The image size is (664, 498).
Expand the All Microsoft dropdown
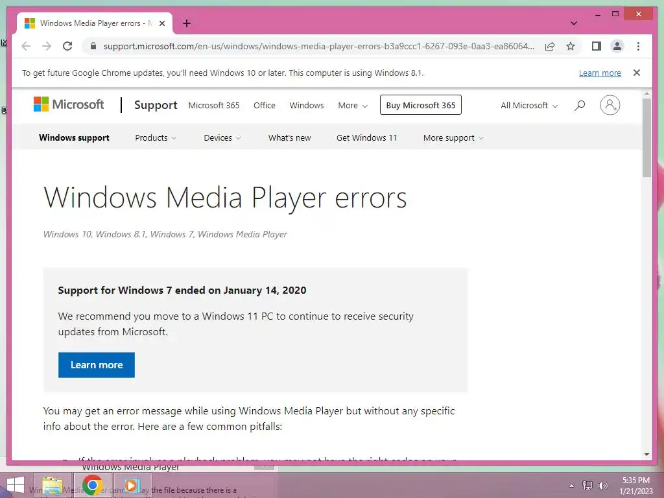[529, 105]
